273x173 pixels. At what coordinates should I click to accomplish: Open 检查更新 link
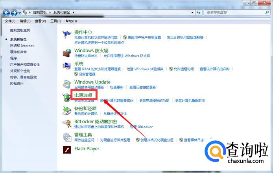117,87
